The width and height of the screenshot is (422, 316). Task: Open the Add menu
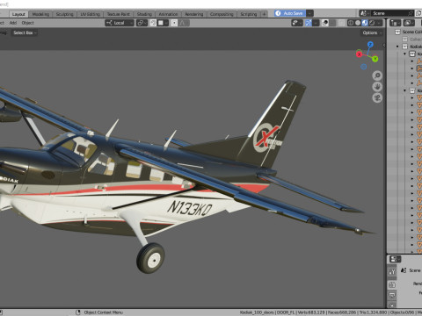click(x=13, y=23)
